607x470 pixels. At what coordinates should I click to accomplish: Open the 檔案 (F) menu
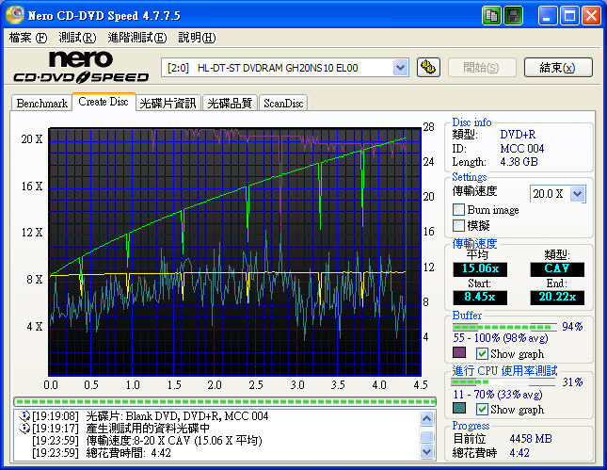point(27,38)
